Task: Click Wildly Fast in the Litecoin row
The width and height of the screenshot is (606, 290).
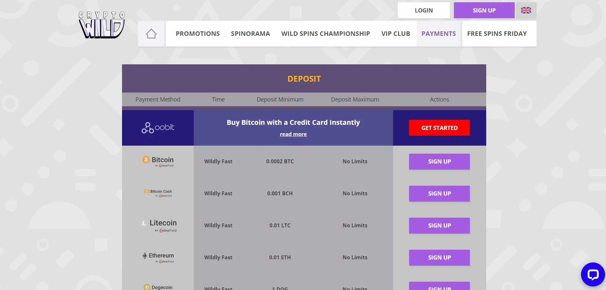Action: click(218, 225)
